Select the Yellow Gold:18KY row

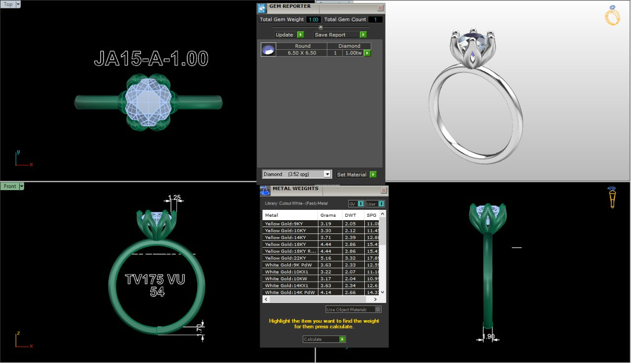321,244
